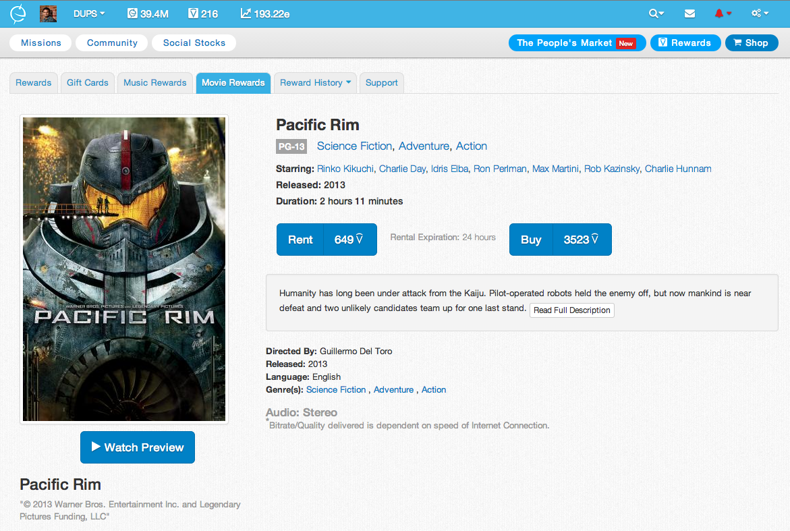Switch to the Music Rewards tab
This screenshot has height=531, width=790.
click(x=154, y=83)
